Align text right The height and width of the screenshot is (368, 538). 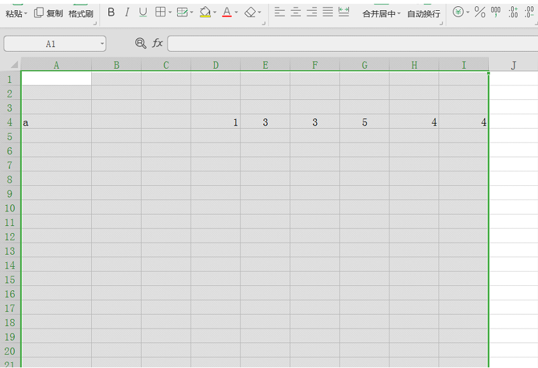tap(312, 12)
